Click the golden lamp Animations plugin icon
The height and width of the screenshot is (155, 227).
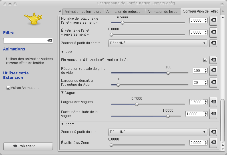coord(33,19)
